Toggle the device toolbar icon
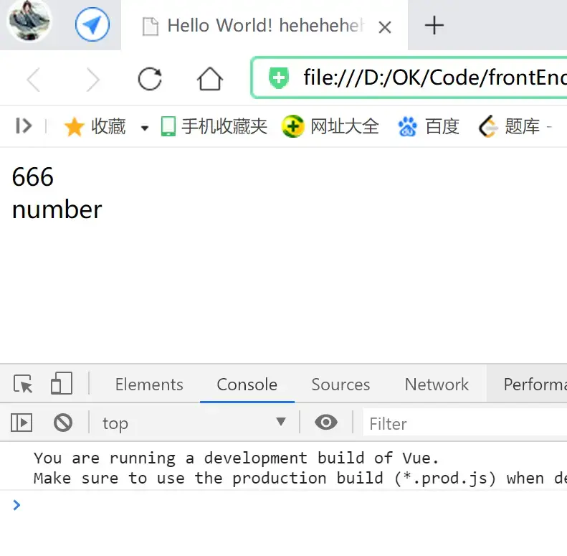This screenshot has height=556, width=567. click(x=62, y=383)
